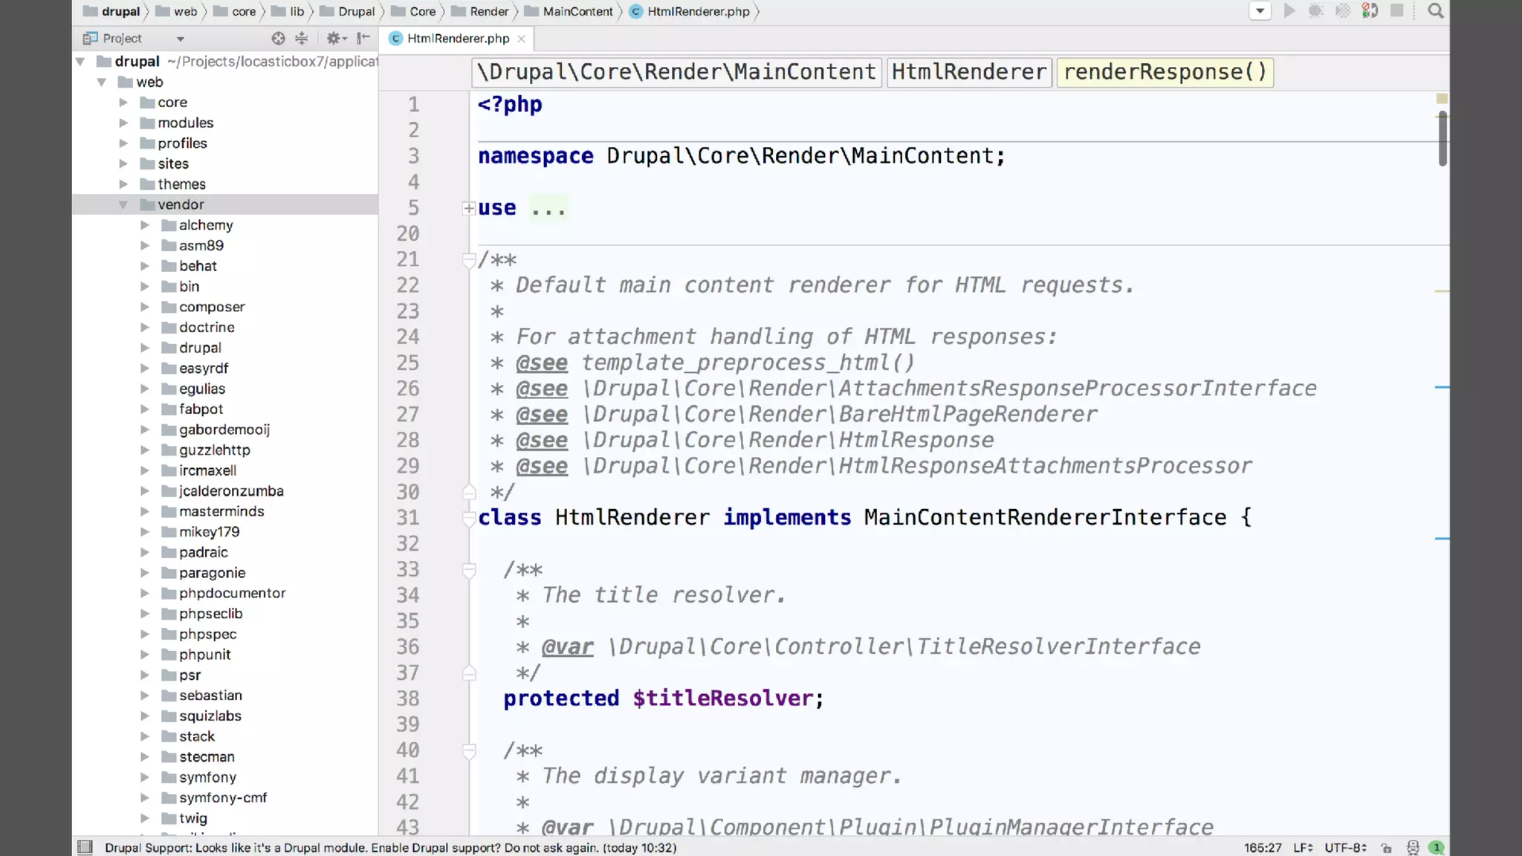Screen dimensions: 1522x856
Task: Click the inspector hat icon in status bar
Action: click(1413, 848)
